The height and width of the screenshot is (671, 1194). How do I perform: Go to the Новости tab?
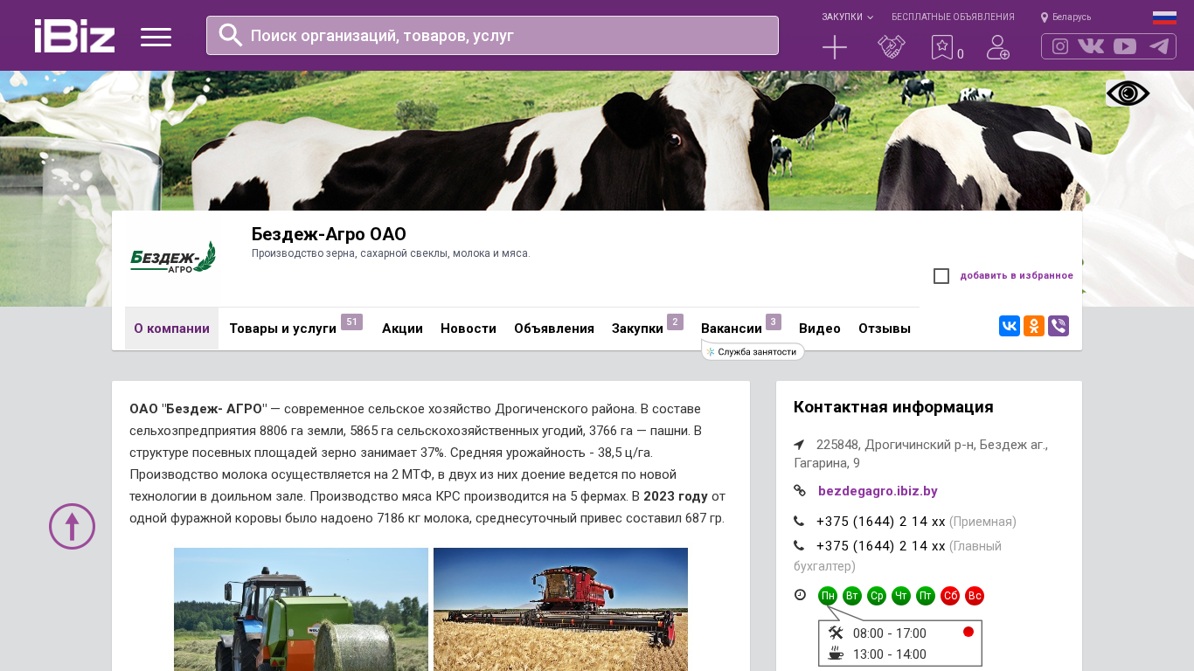pos(469,329)
